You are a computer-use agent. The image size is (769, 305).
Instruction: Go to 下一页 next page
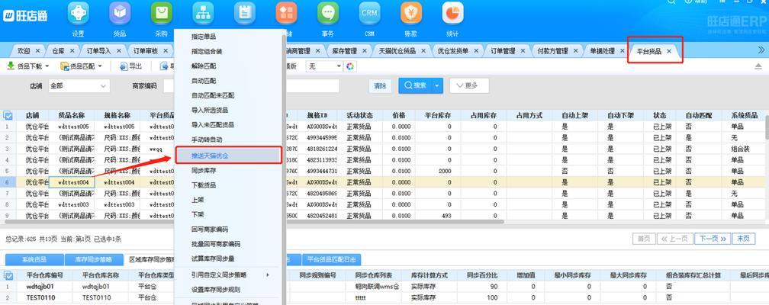click(x=713, y=239)
